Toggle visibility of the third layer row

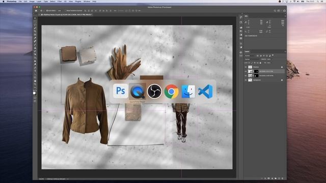coord(246,76)
